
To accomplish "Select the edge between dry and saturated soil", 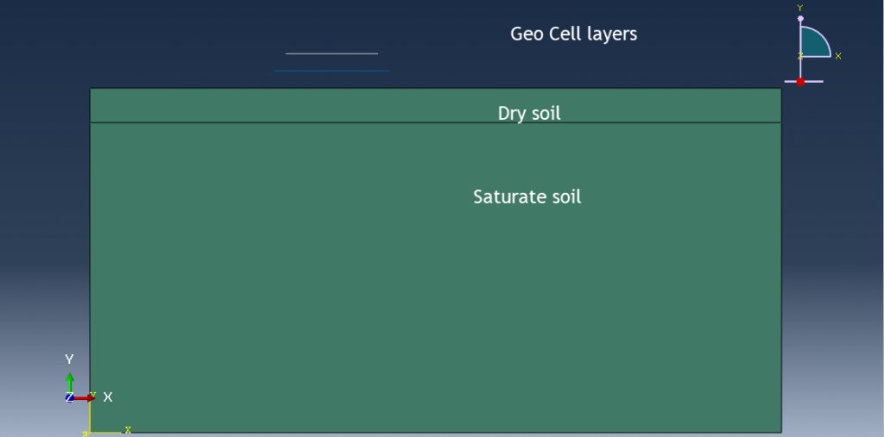I will coord(436,122).
